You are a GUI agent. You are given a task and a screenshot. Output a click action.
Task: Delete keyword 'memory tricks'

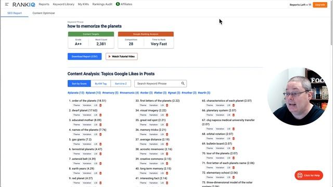167,135
